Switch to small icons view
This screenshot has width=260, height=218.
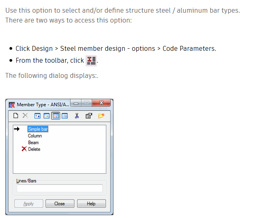coord(46,116)
